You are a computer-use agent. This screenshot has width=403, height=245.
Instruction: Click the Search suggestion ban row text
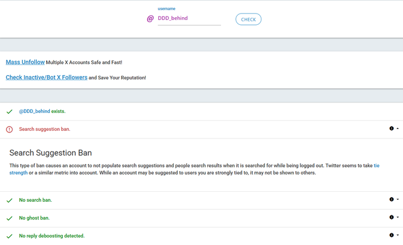click(44, 129)
